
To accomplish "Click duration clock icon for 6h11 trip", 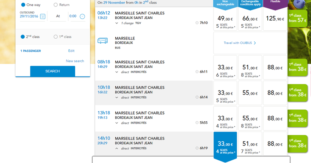I will (x=196, y=71).
